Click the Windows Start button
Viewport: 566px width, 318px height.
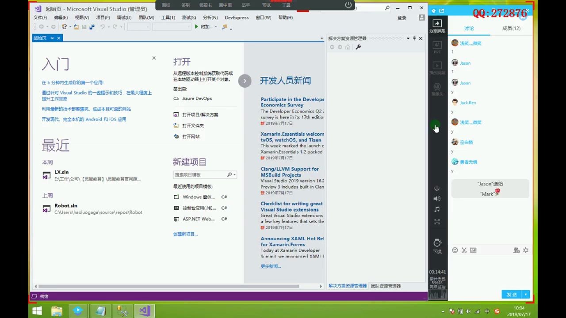pyautogui.click(x=37, y=311)
